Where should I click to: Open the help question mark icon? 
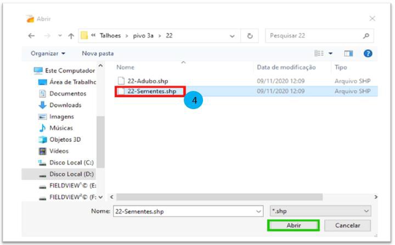[x=368, y=53]
